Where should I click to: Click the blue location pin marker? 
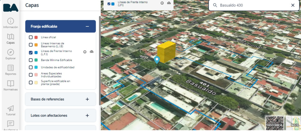point(157,60)
